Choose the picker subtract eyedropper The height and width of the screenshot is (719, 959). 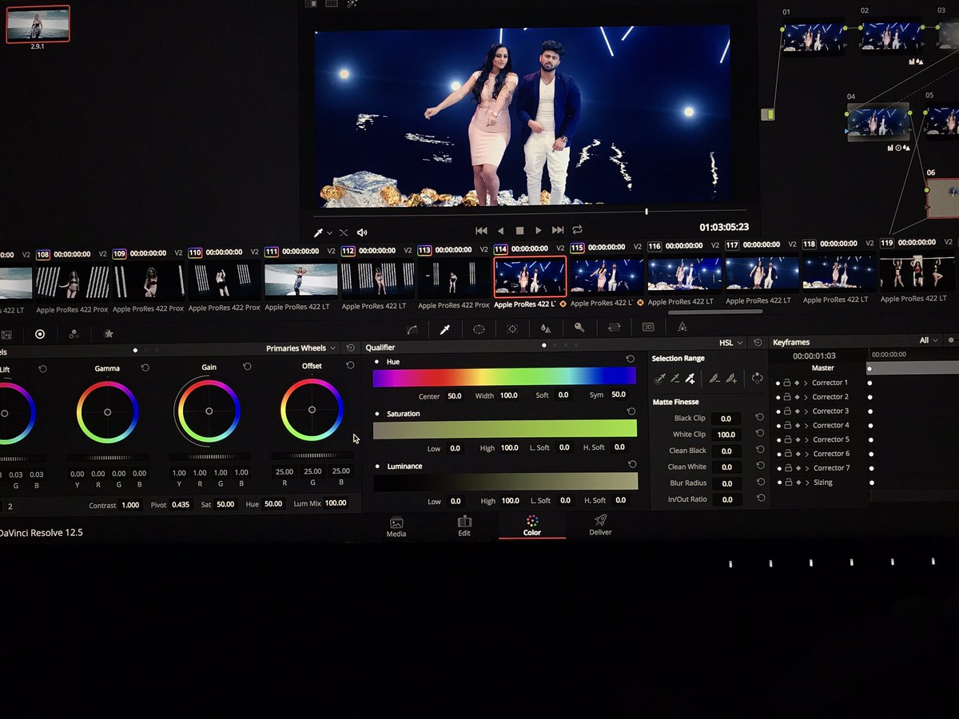point(674,379)
